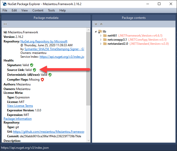Expand the netcoreapp3.1 folder

(x=101, y=40)
